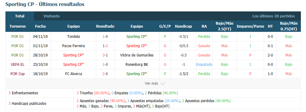
Task: Open the FC Alverca team link
Action: tap(73, 74)
